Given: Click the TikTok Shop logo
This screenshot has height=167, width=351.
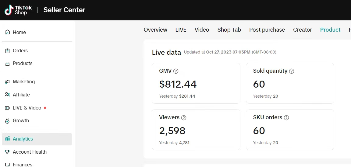Looking at the screenshot, I should coord(18,10).
